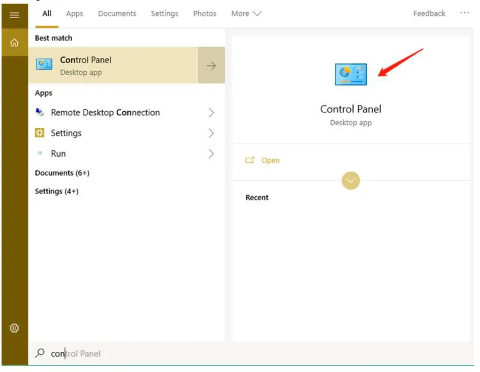The width and height of the screenshot is (480, 372).
Task: Click the Run app icon
Action: pos(39,153)
